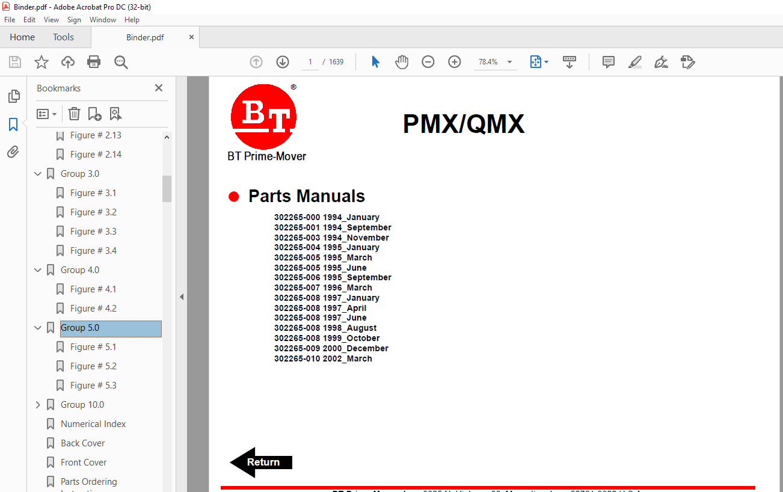This screenshot has width=783, height=492.
Task: Select the Binder.pdf document tab
Action: pos(145,37)
